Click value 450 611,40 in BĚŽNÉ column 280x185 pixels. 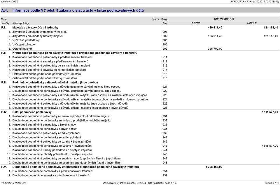point(215,28)
